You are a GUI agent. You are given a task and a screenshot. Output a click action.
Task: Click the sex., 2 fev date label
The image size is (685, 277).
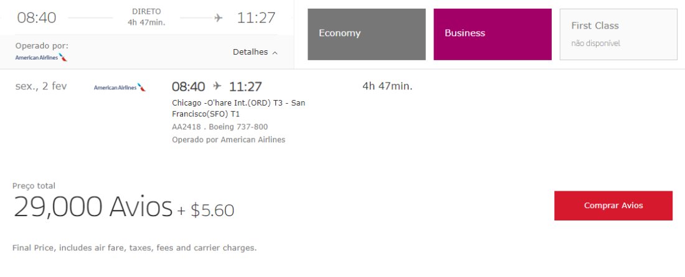click(41, 86)
